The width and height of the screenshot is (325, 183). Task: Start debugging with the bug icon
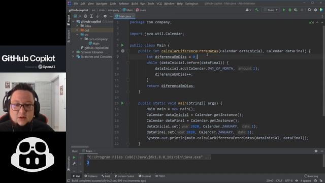[290, 10]
